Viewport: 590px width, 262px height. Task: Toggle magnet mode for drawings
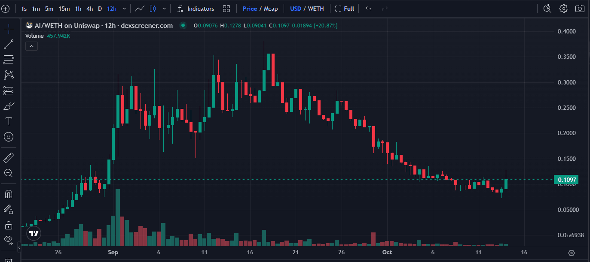coord(9,194)
